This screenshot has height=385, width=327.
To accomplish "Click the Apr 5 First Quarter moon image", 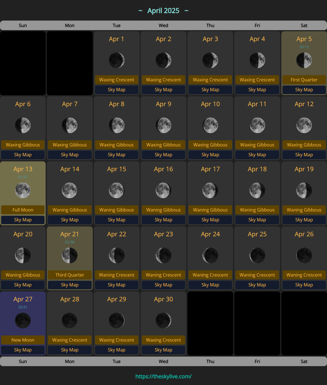I will pos(304,60).
